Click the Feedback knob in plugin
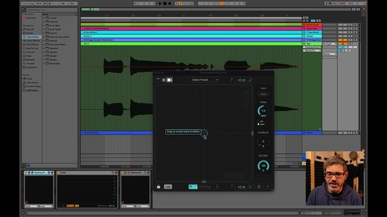The width and height of the screenshot is (387, 217). pos(264,142)
